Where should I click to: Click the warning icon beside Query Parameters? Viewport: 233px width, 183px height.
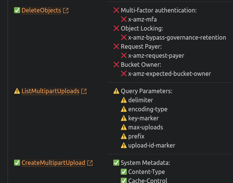[116, 91]
